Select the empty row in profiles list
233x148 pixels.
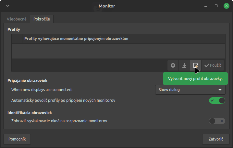(118, 51)
